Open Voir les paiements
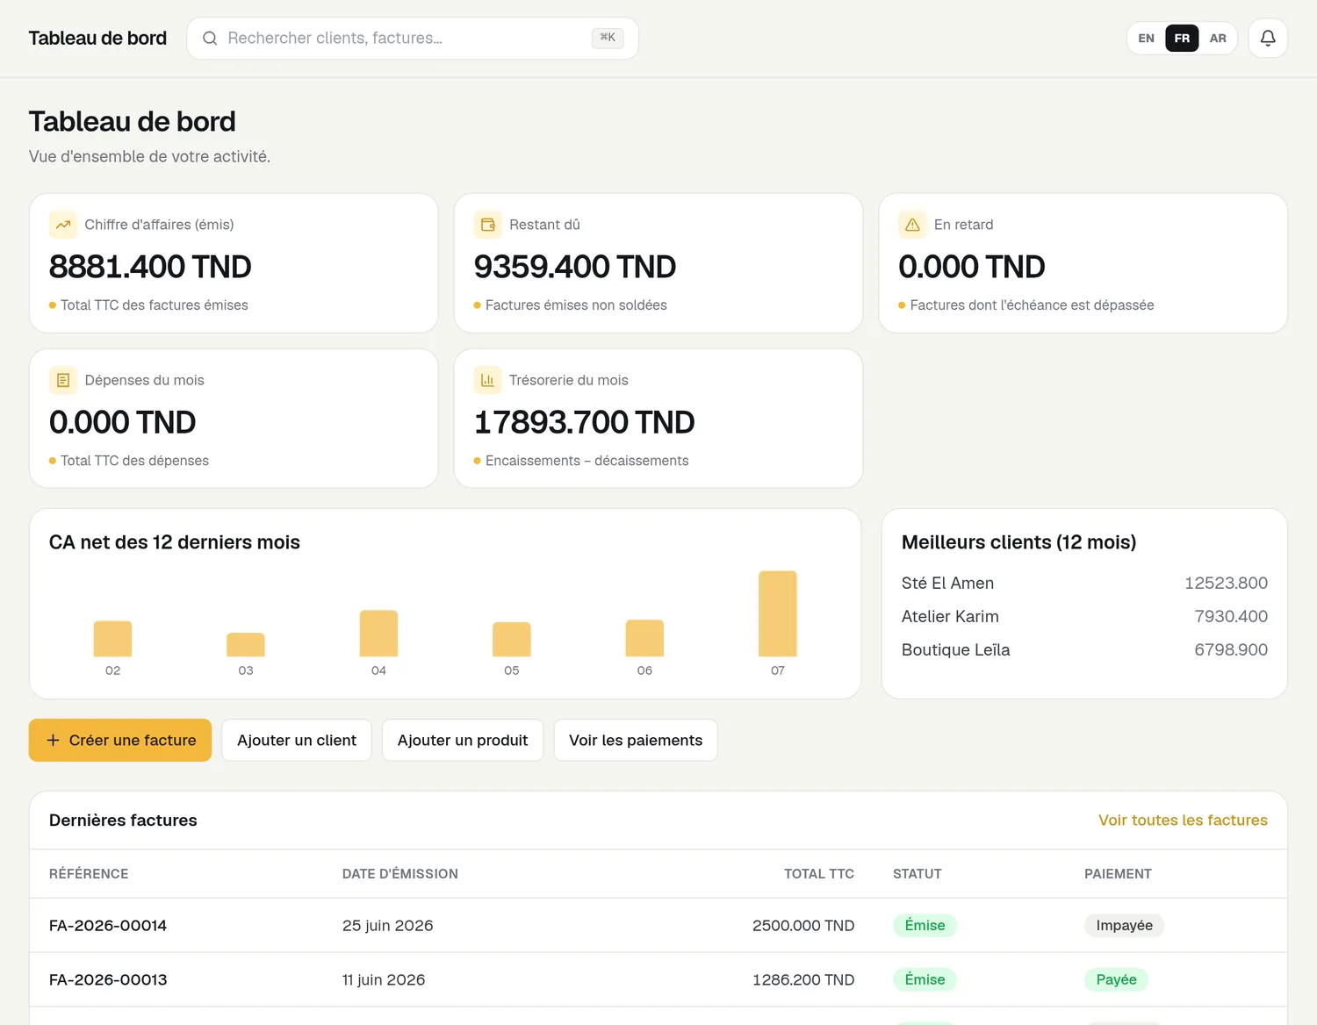 coord(636,741)
